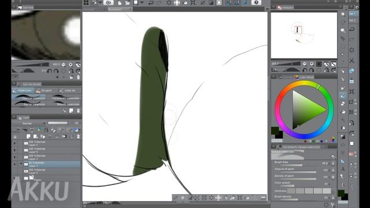Toggle visibility of Layer 2
This screenshot has width=370, height=208.
pyautogui.click(x=14, y=143)
